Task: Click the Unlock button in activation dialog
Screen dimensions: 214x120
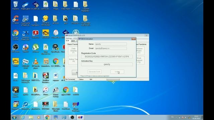Action: coord(117,72)
